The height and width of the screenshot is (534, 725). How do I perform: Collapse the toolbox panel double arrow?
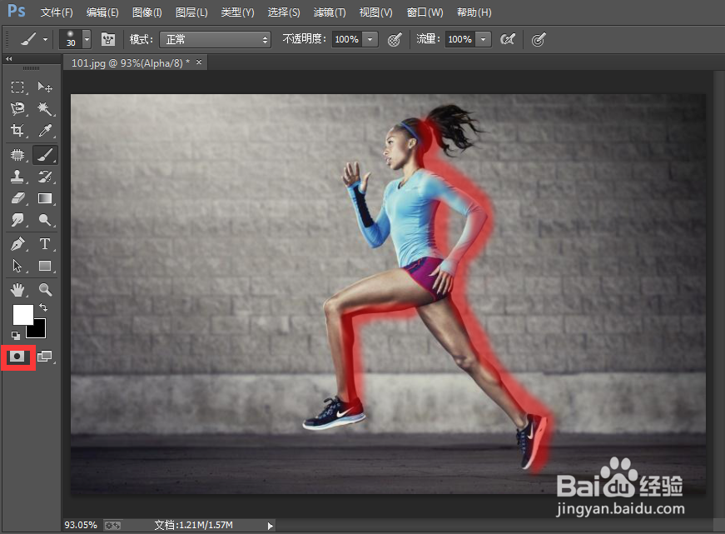pos(9,59)
